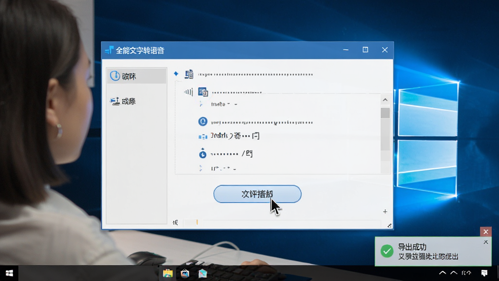Select the first sidebar tab with clock icon
The width and height of the screenshot is (499, 281).
pos(136,76)
